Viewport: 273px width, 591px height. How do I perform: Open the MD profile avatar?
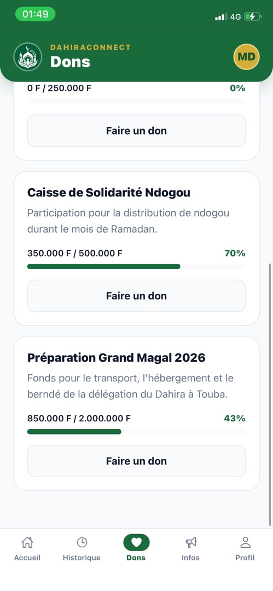247,57
